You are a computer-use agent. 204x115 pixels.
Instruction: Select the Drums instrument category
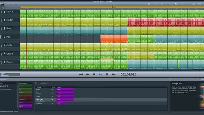pyautogui.click(x=25, y=86)
